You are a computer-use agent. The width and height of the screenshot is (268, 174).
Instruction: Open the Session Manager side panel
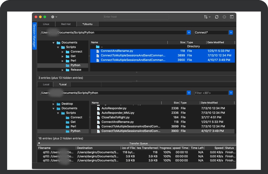34,36
